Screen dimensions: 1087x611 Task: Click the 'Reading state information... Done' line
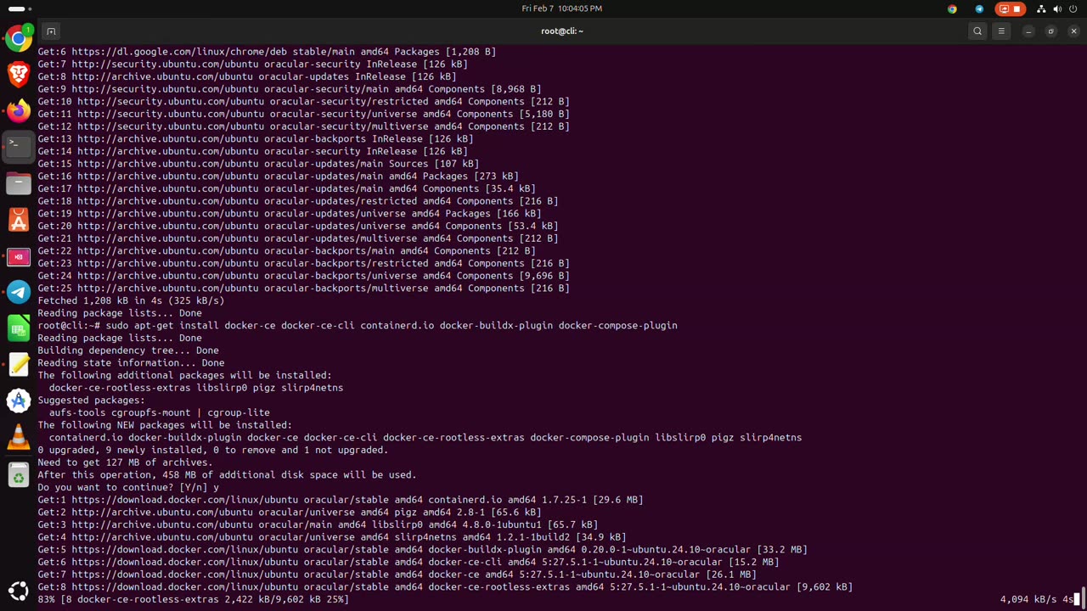pyautogui.click(x=131, y=363)
